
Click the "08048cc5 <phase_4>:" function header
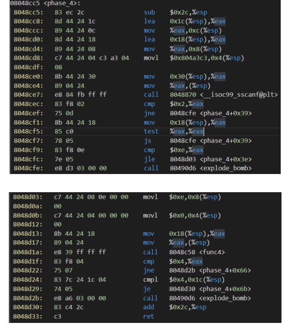click(45, 3)
